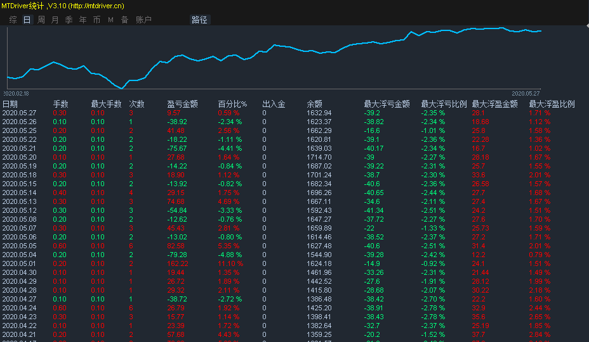Select the M tab
This screenshot has height=342, width=589.
(x=110, y=20)
